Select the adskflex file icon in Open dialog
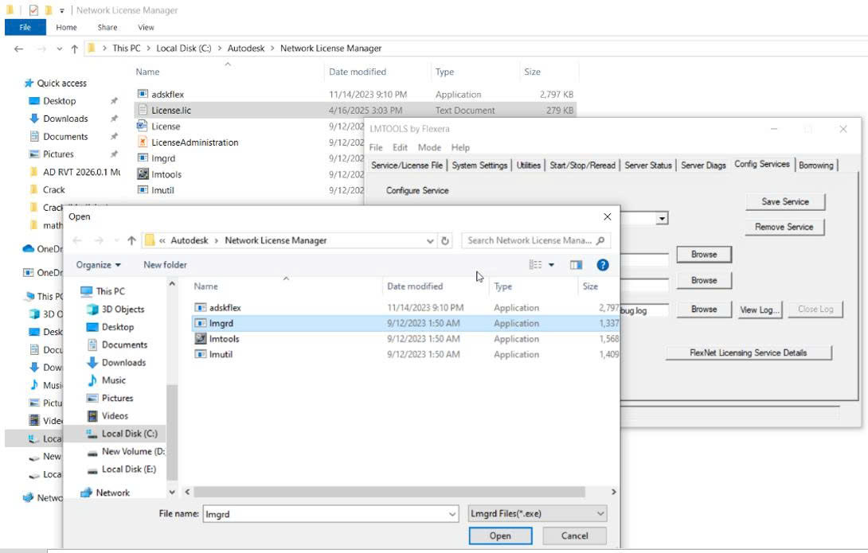 (x=200, y=307)
